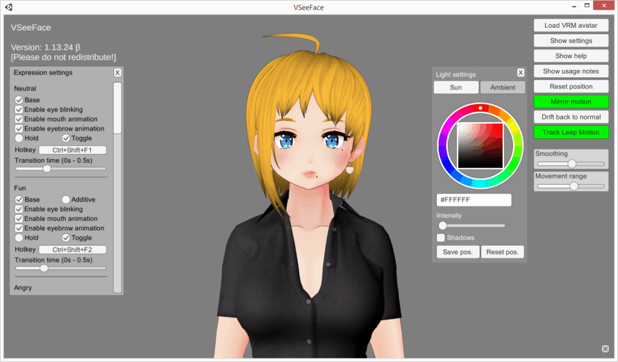
Task: Turn off Mirror motion
Action: tap(571, 101)
